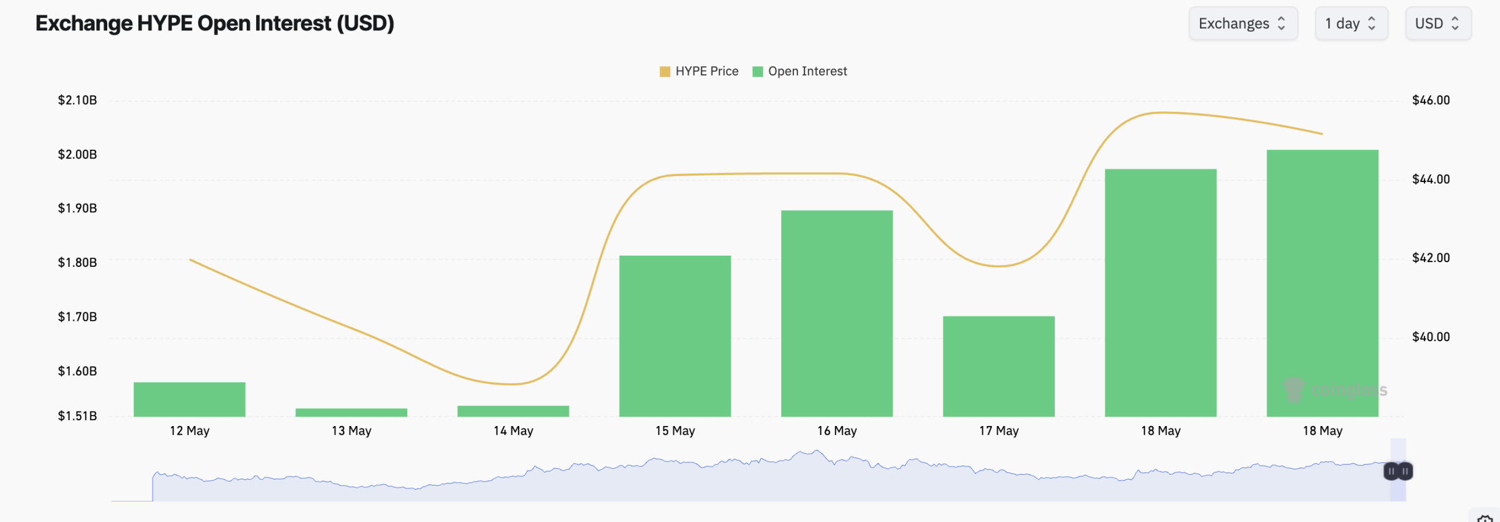
Task: Click the yellow HYPE Price legend swatch
Action: click(665, 71)
